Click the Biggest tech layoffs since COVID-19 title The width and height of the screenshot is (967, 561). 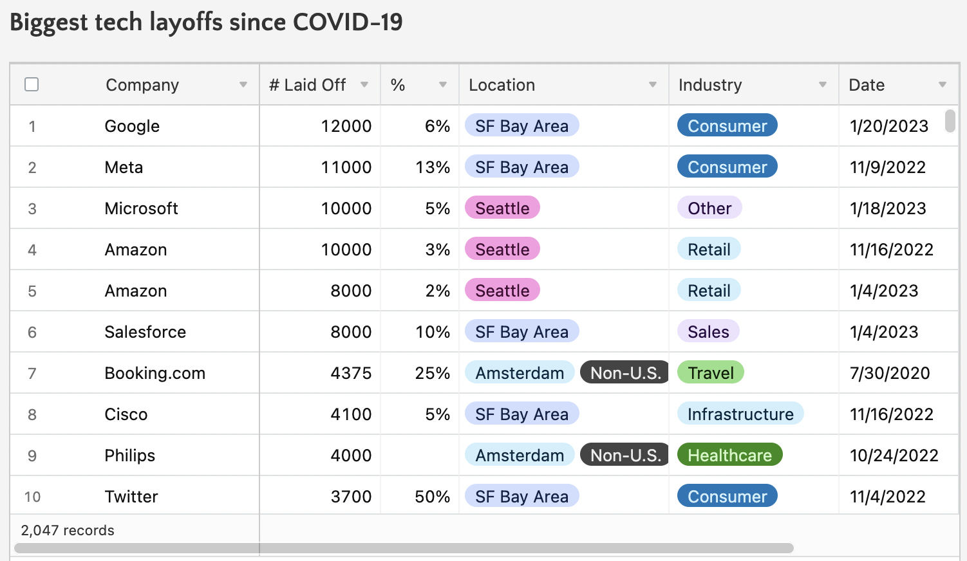(x=206, y=23)
